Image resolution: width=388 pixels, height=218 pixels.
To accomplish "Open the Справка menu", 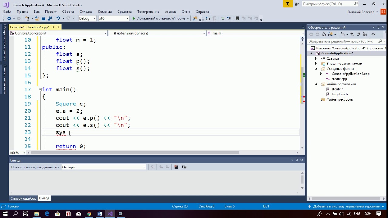I will pyautogui.click(x=202, y=12).
